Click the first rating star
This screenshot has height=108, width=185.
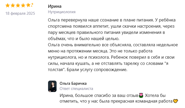(8, 5)
